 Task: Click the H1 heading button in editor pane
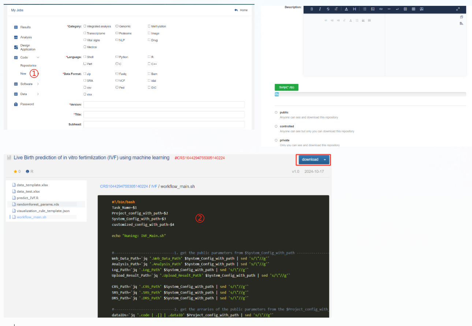click(x=326, y=20)
